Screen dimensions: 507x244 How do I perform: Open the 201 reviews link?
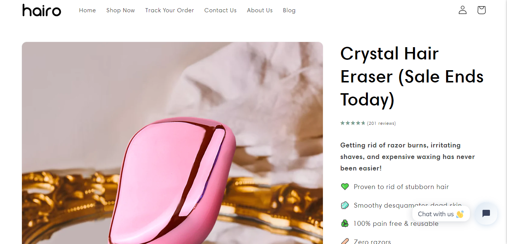click(382, 123)
